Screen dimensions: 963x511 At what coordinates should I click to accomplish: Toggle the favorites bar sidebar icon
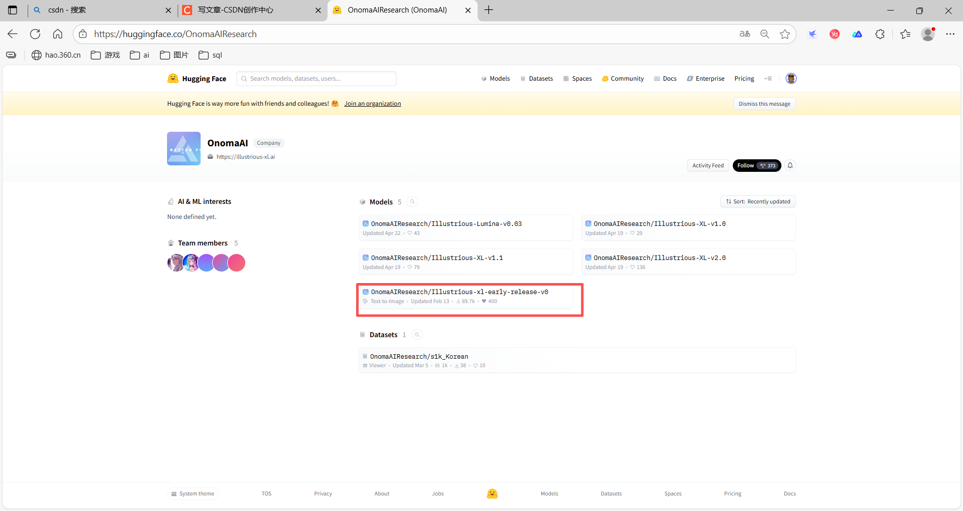point(11,55)
